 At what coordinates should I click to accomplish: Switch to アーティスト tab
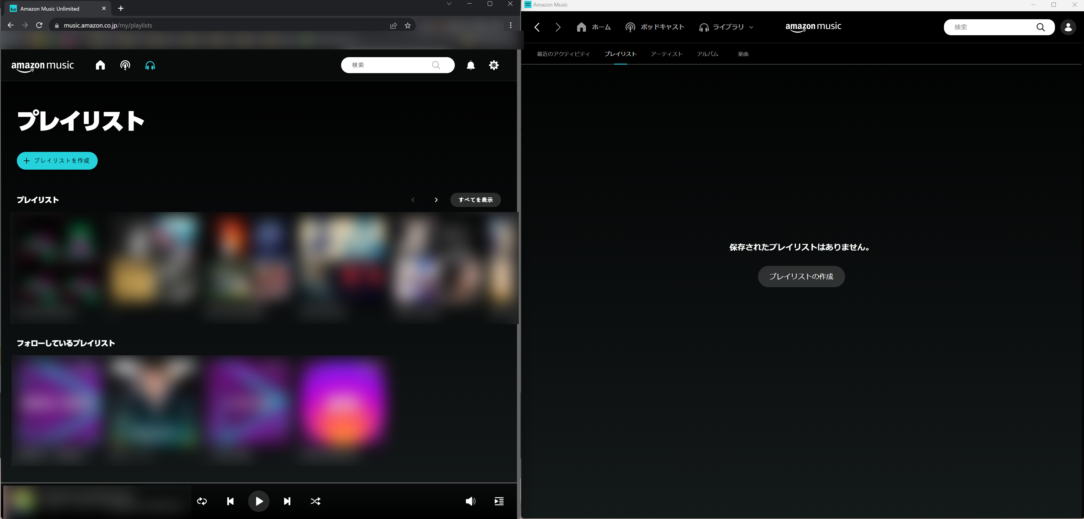667,54
